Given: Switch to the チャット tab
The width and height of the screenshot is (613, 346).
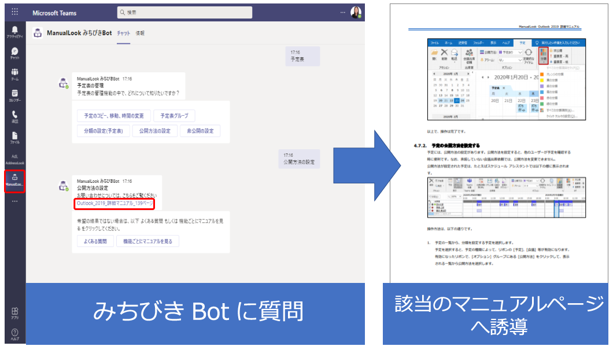Looking at the screenshot, I should click(x=123, y=34).
